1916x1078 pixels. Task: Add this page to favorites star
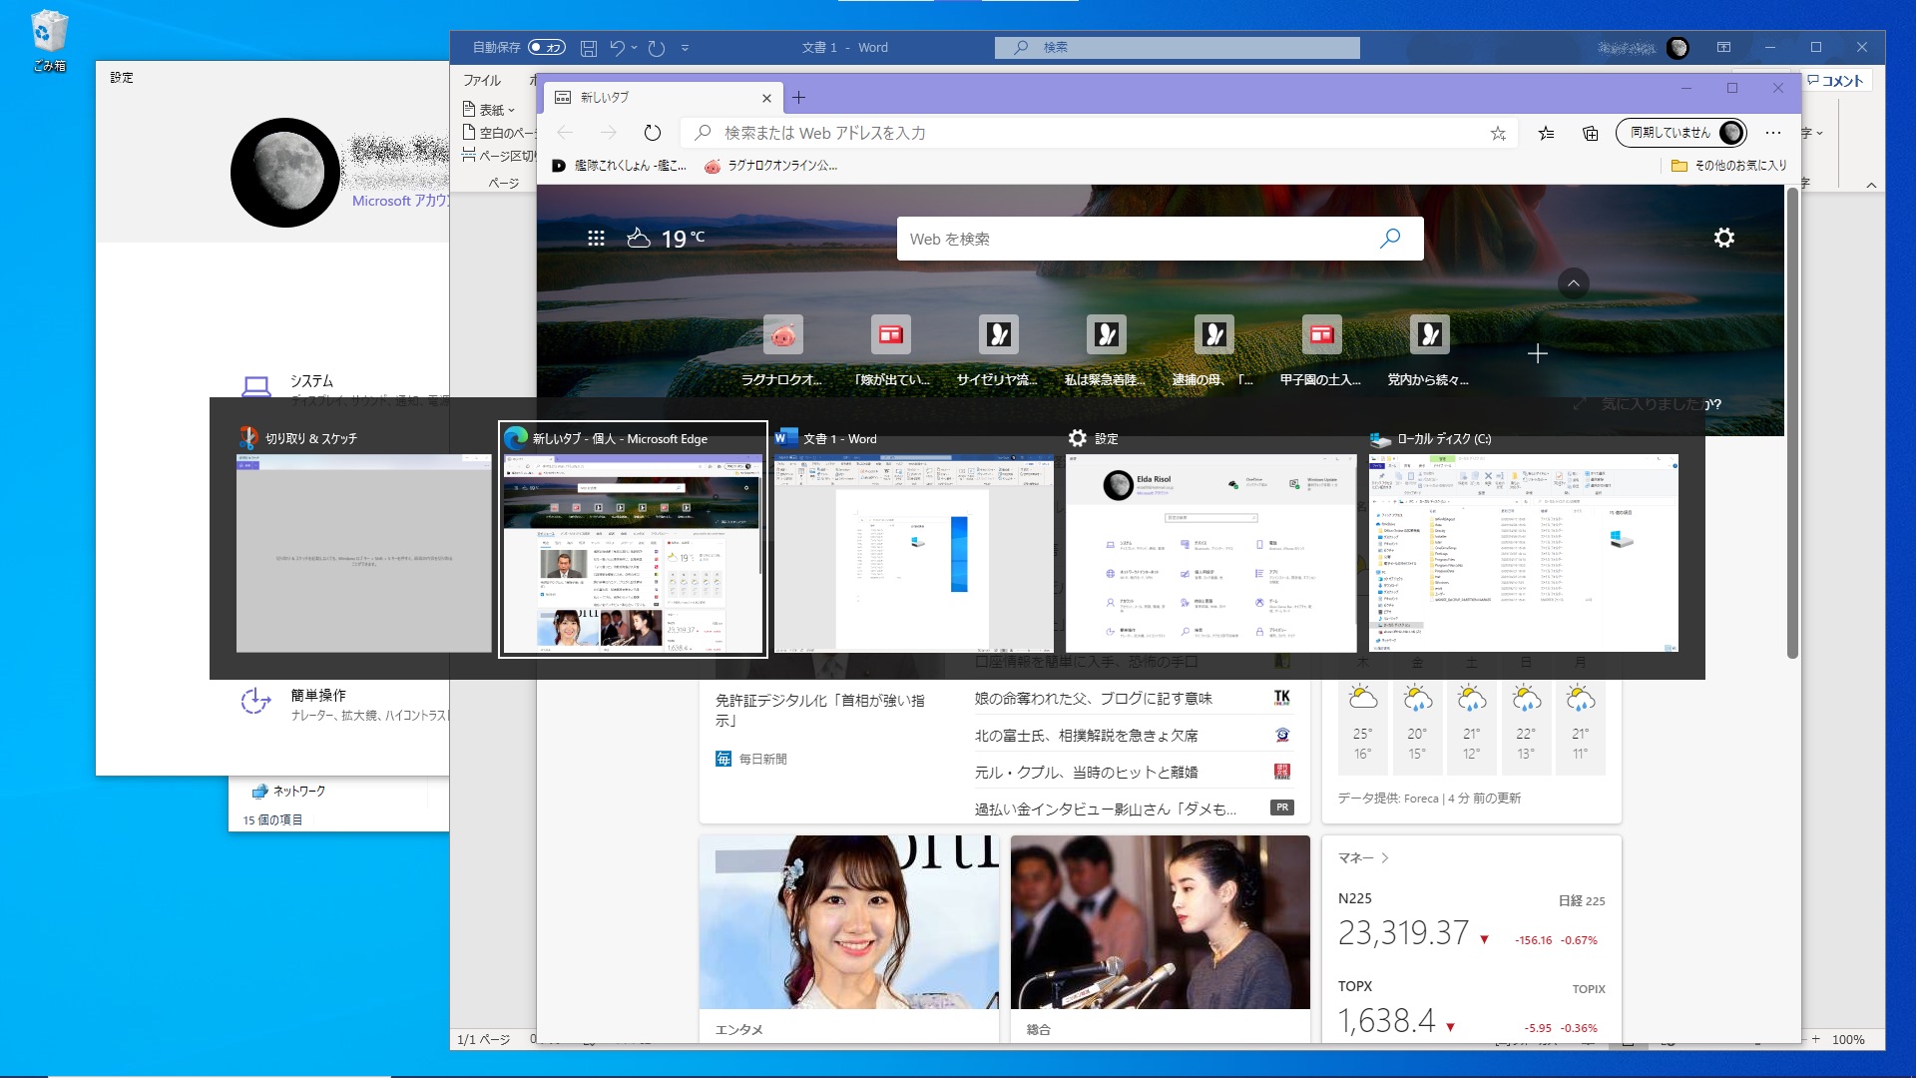coord(1498,133)
